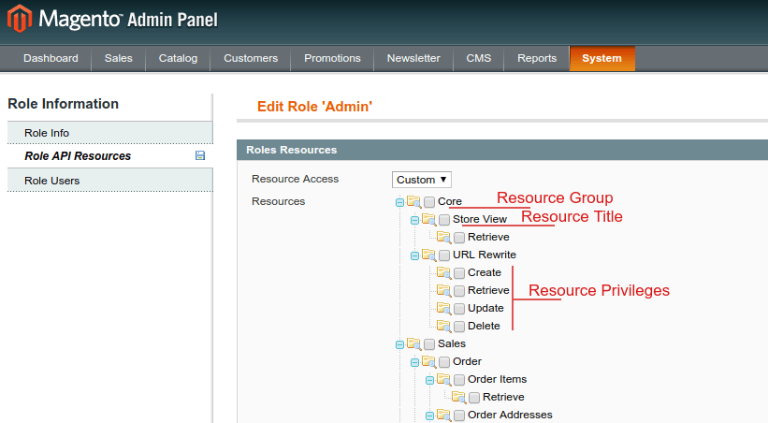Click the Core tree label
Viewport: 768px width, 423px height.
[x=450, y=201]
